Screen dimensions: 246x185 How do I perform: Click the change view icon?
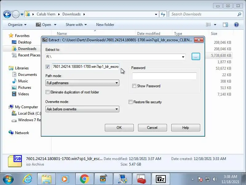208,25
